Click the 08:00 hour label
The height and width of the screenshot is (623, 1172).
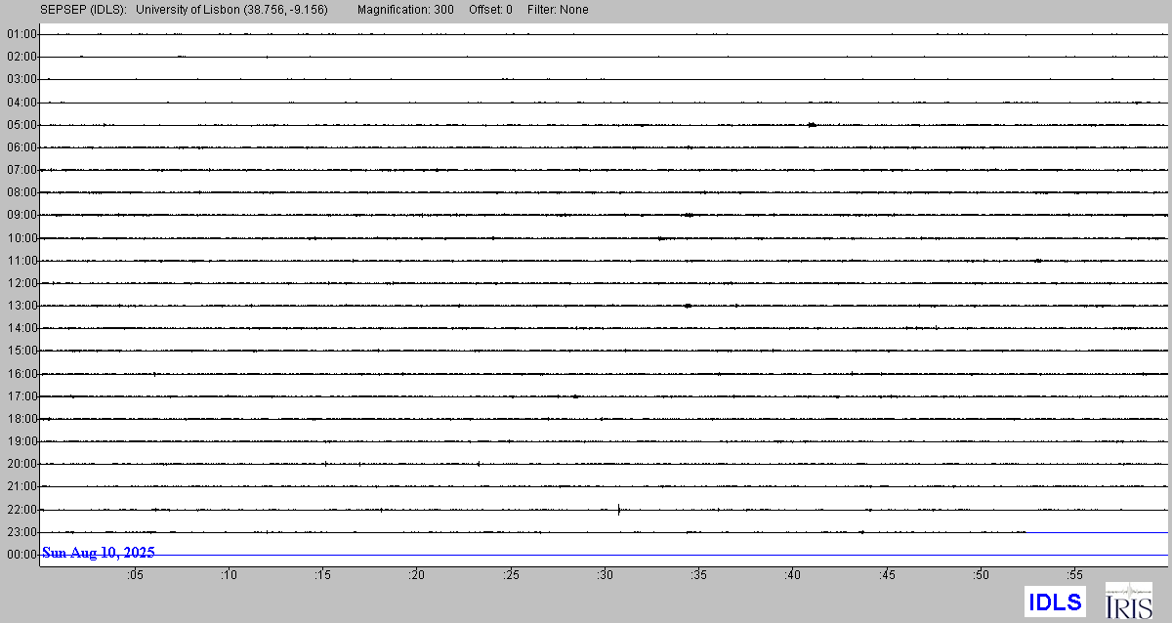pyautogui.click(x=21, y=192)
